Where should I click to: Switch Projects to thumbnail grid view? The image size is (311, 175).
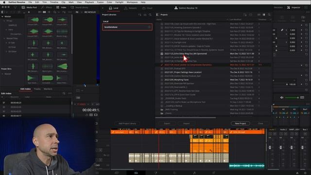pos(259,15)
